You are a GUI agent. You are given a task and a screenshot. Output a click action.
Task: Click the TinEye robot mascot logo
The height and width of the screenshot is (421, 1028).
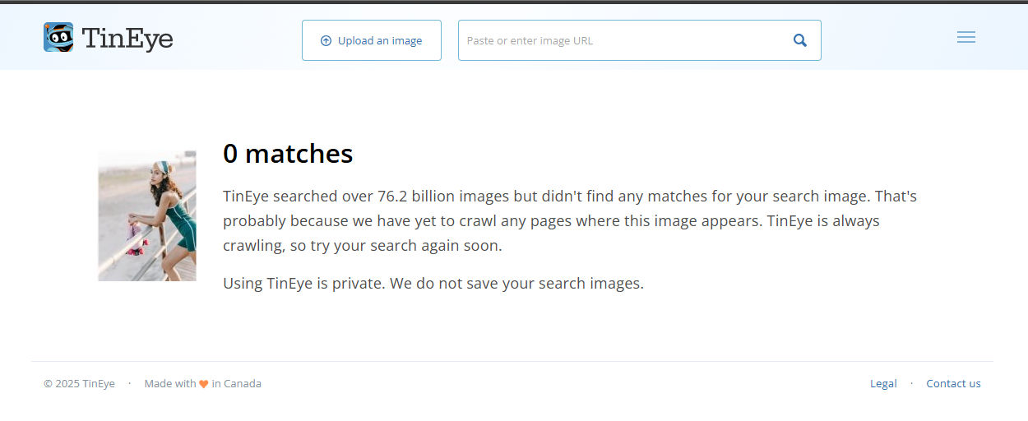(58, 37)
